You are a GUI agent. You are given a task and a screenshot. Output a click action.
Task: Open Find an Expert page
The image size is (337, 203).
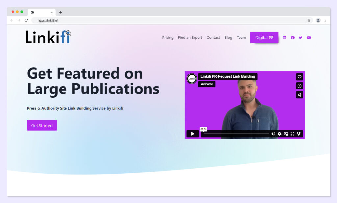pos(190,38)
